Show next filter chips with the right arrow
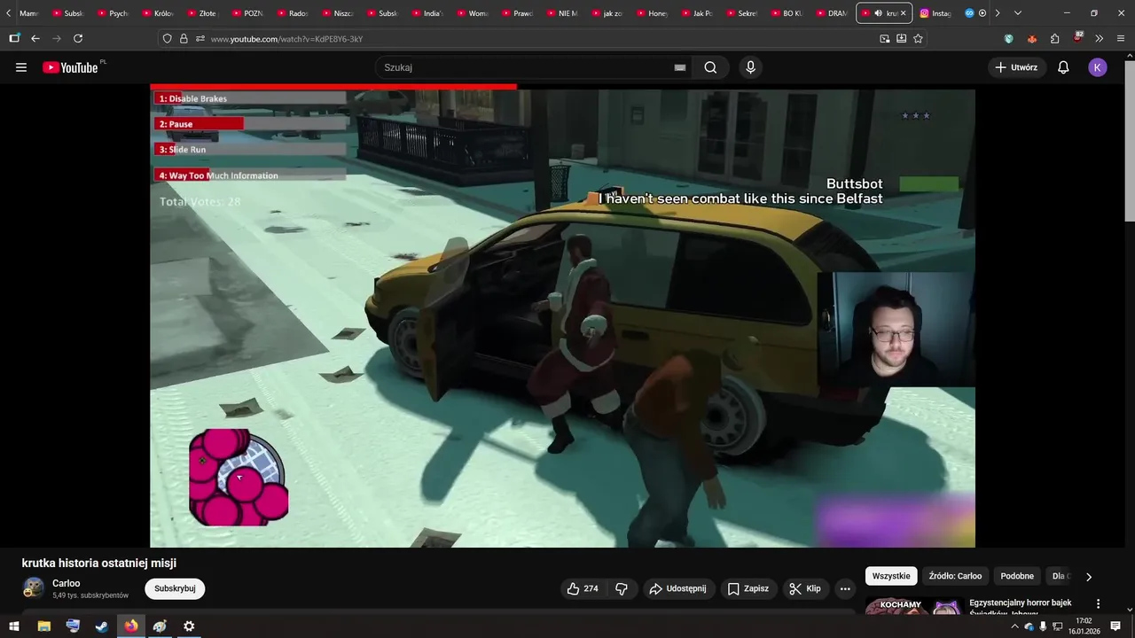 click(x=1089, y=576)
